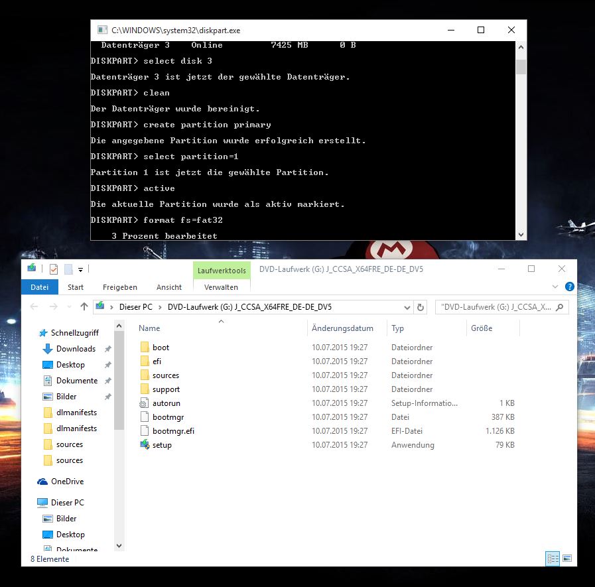Viewport: 595px width, 587px height.
Task: Expand the address bar history dropdown
Action: (x=407, y=307)
